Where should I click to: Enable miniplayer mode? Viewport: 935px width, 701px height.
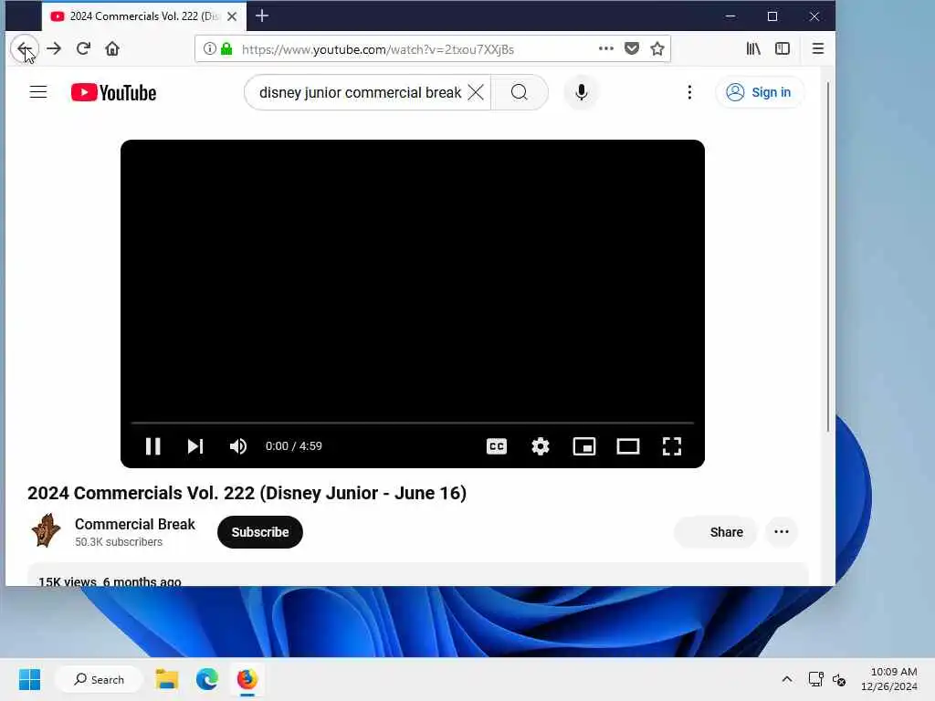[584, 446]
